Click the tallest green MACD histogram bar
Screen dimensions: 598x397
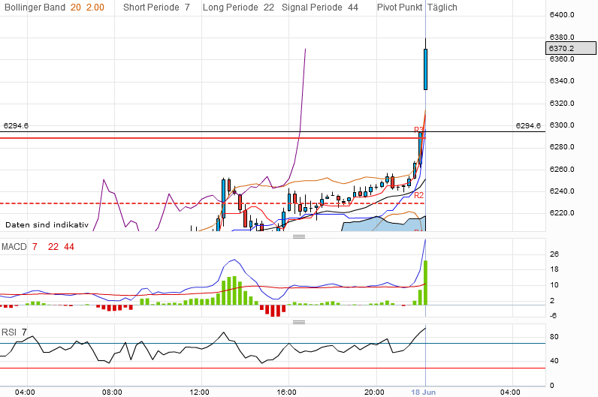[425, 283]
